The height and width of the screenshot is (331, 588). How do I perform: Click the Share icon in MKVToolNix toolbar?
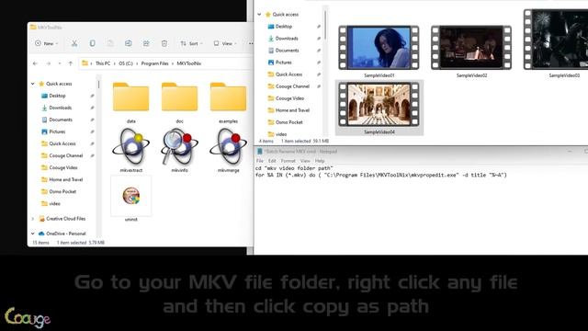click(146, 43)
